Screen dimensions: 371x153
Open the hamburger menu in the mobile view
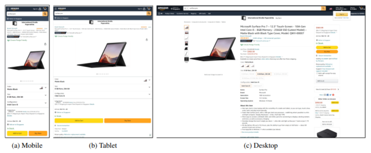[x=8, y=9]
